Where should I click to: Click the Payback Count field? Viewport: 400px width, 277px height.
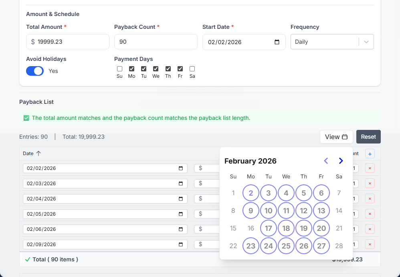click(x=156, y=42)
